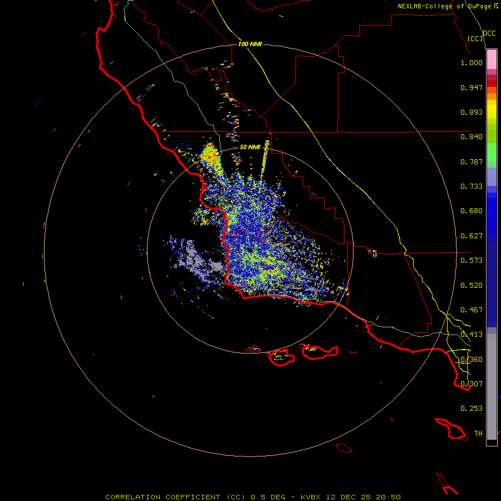Click the [CC] legend unit label
The width and height of the screenshot is (501, 501).
click(475, 38)
